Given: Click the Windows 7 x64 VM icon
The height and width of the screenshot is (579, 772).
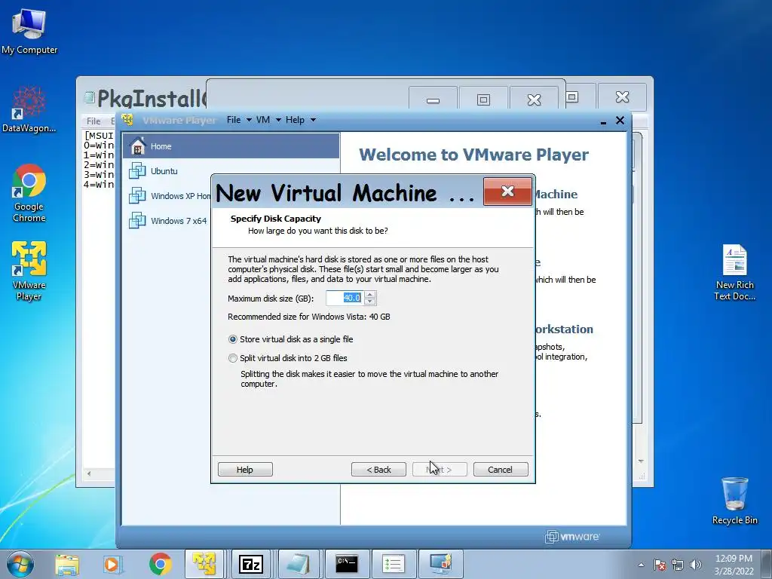Looking at the screenshot, I should point(137,220).
